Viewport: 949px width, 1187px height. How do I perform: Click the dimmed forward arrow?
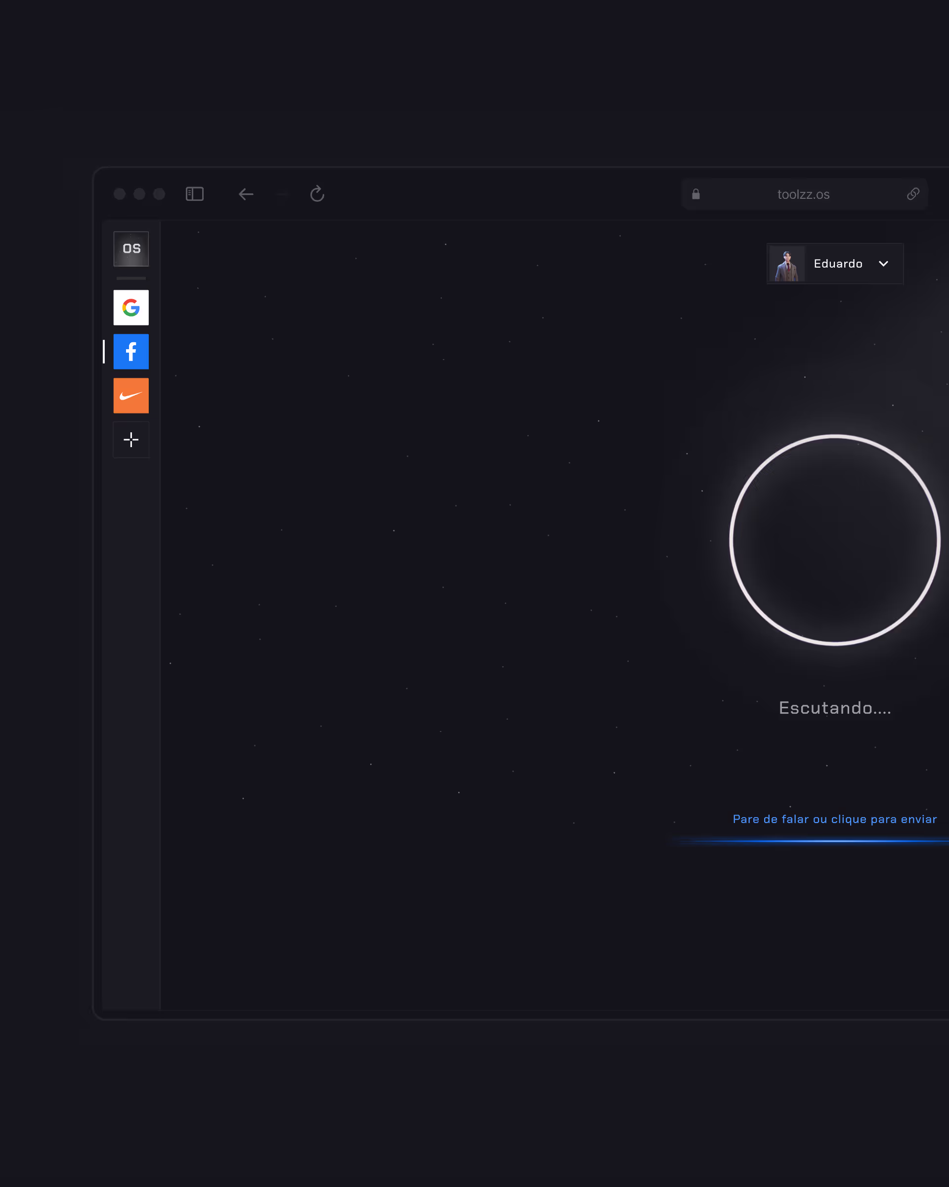pyautogui.click(x=282, y=194)
